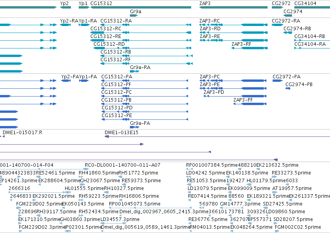Select EST RC0-DL0001-140700-011-A07

123,165
